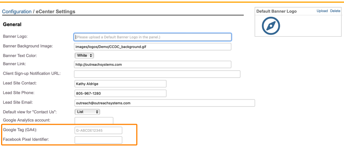
Task: Click the Lead Site Email field
Action: 164,103
